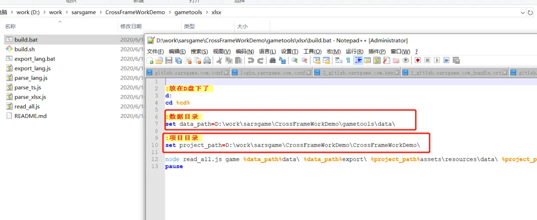Close the 2_gitlab.sarsgame.com.key tab
Image resolution: width=537 pixels, height=220 pixels.
(x=397, y=73)
